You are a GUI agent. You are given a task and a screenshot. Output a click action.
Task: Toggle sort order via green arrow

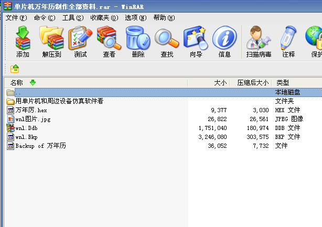click(33, 83)
